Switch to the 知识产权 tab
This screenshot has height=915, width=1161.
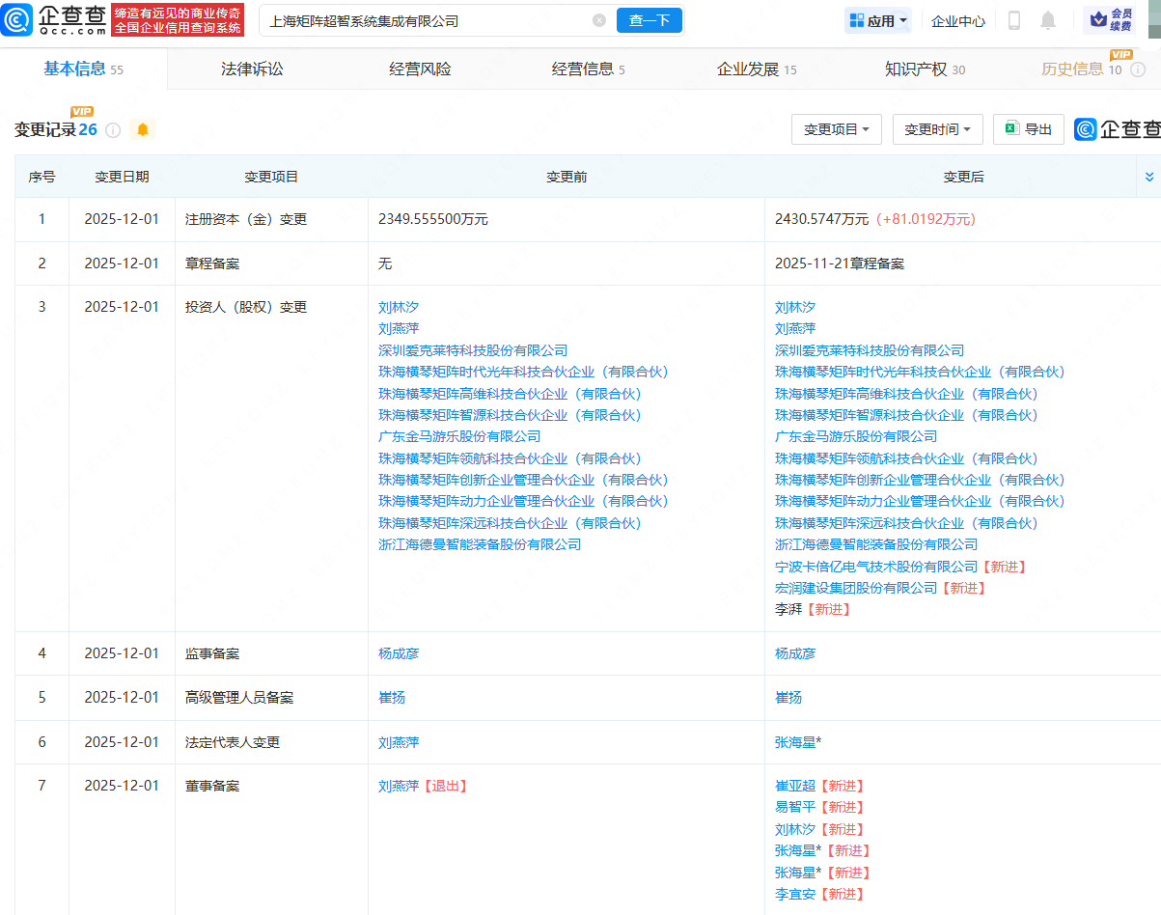pos(925,69)
